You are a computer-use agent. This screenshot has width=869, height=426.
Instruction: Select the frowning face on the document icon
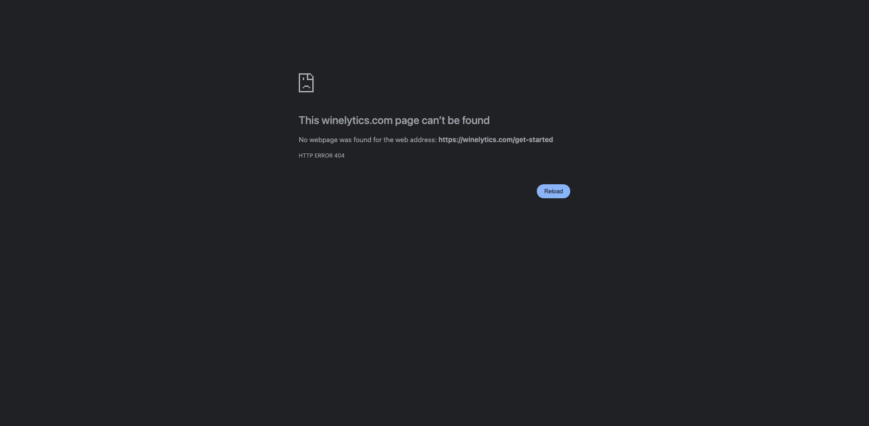click(x=306, y=84)
